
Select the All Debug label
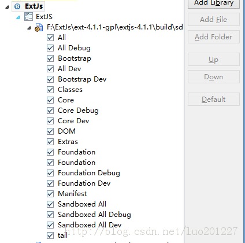(x=74, y=48)
